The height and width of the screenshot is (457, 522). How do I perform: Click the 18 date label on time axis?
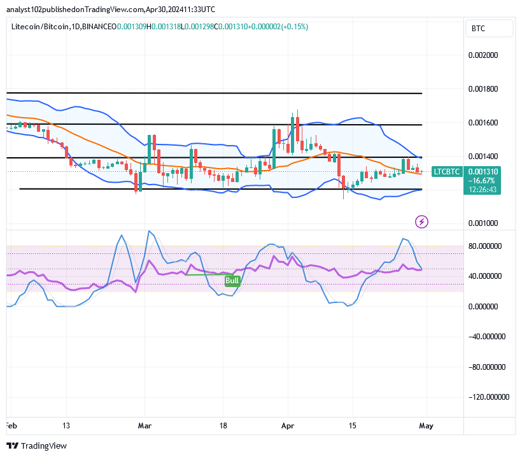point(223,426)
